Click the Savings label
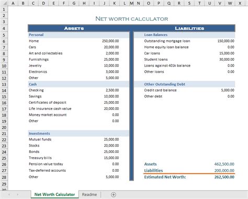Screen dimensions: 248x199 pos(35,96)
